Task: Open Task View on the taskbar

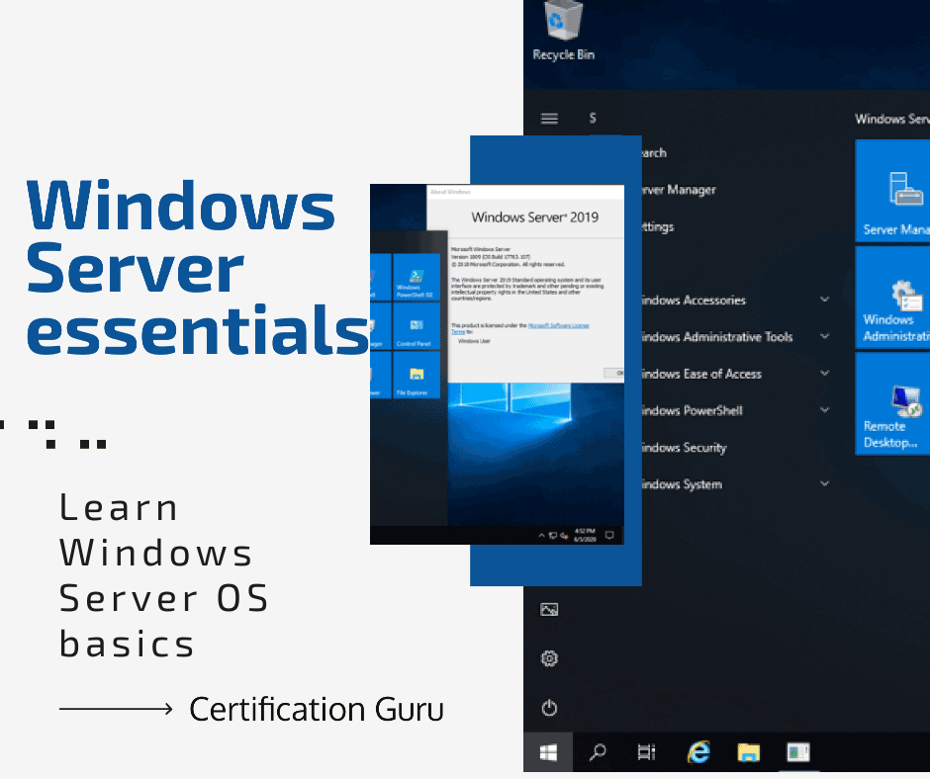Action: pos(646,752)
